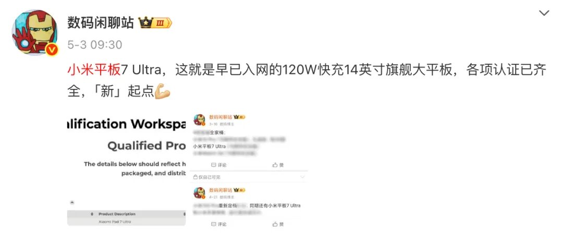Open the 数码闲聊站 username of the main post
The image size is (563, 235).
tap(101, 23)
